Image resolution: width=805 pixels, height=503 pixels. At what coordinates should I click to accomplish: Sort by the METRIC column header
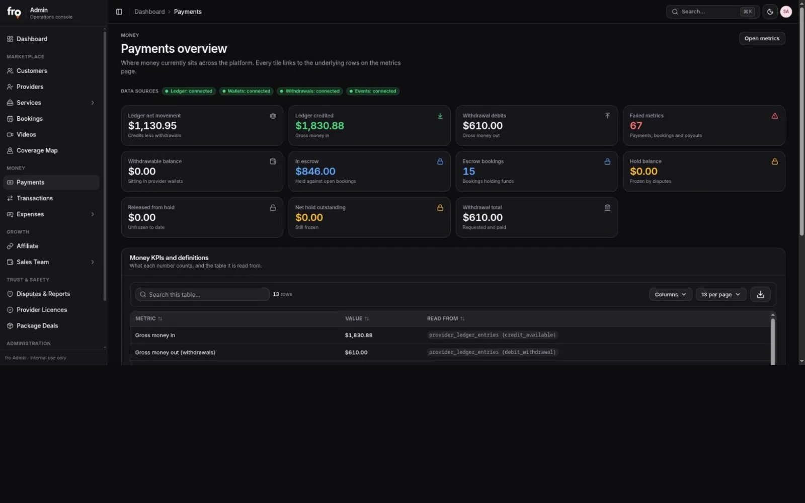pos(148,318)
